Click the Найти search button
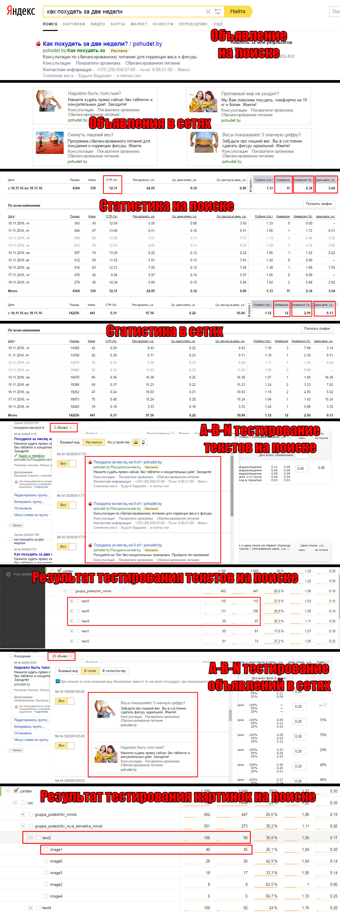 click(x=238, y=11)
